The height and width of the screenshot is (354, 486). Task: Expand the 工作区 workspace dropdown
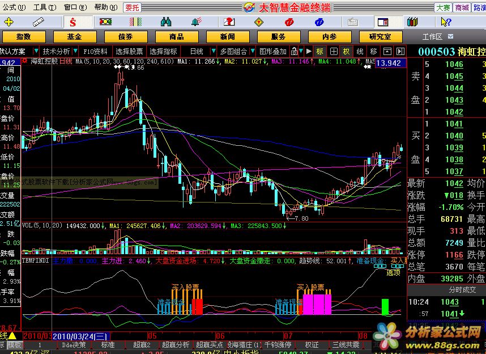451,37
